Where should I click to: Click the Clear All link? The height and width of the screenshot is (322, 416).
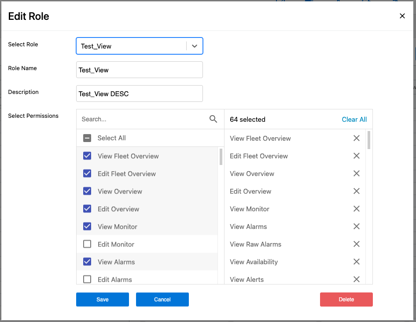click(x=354, y=120)
